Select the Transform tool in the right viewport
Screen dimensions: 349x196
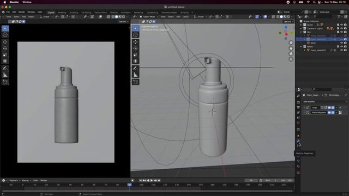pyautogui.click(x=135, y=61)
